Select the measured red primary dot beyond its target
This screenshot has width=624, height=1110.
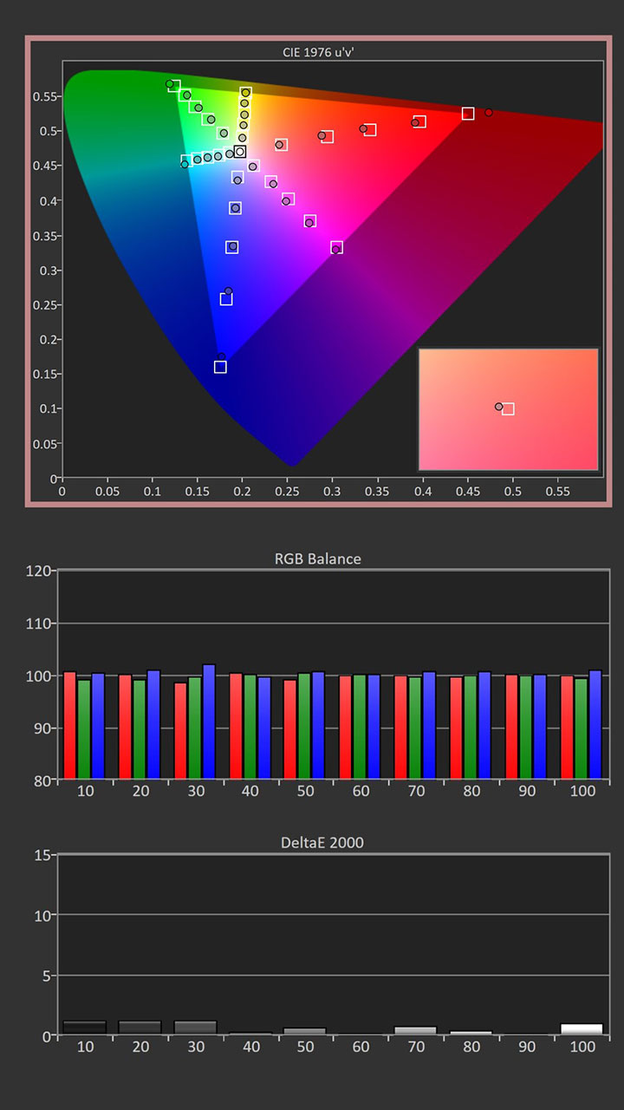click(489, 113)
